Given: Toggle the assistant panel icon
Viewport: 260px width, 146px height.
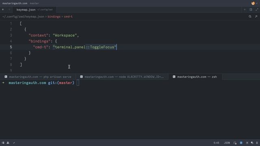Looking at the screenshot, I should pos(247,143).
